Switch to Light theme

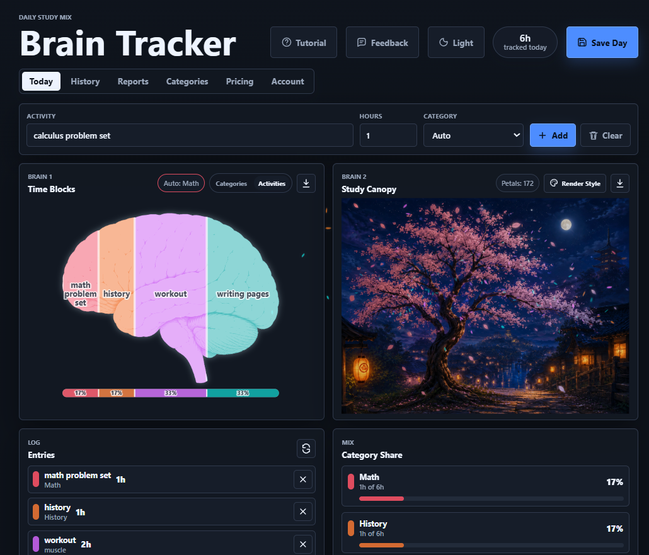[456, 42]
